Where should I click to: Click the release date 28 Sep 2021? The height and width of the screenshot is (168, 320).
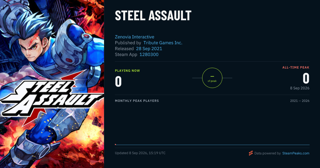coord(149,49)
